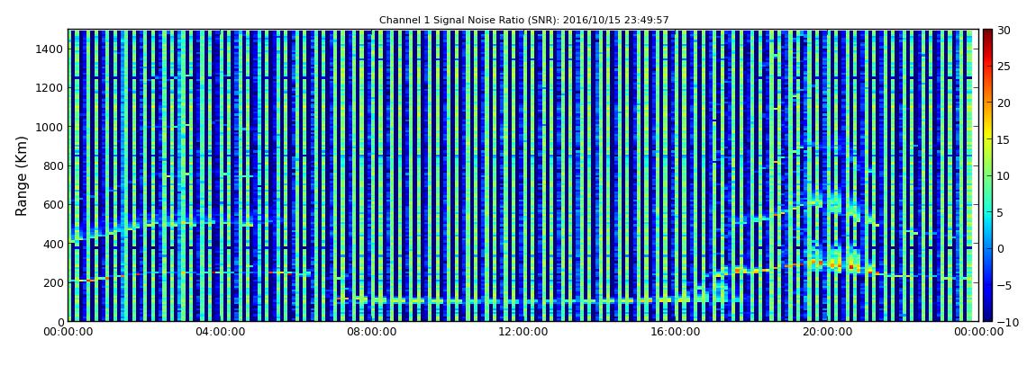Viewport: 1036px width, 366px height.
Task: Click the 600 range tick label
Action: click(x=52, y=204)
